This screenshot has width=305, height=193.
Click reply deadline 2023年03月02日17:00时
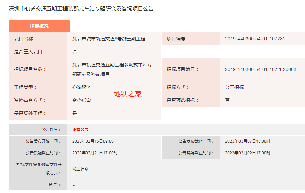coord(248,153)
